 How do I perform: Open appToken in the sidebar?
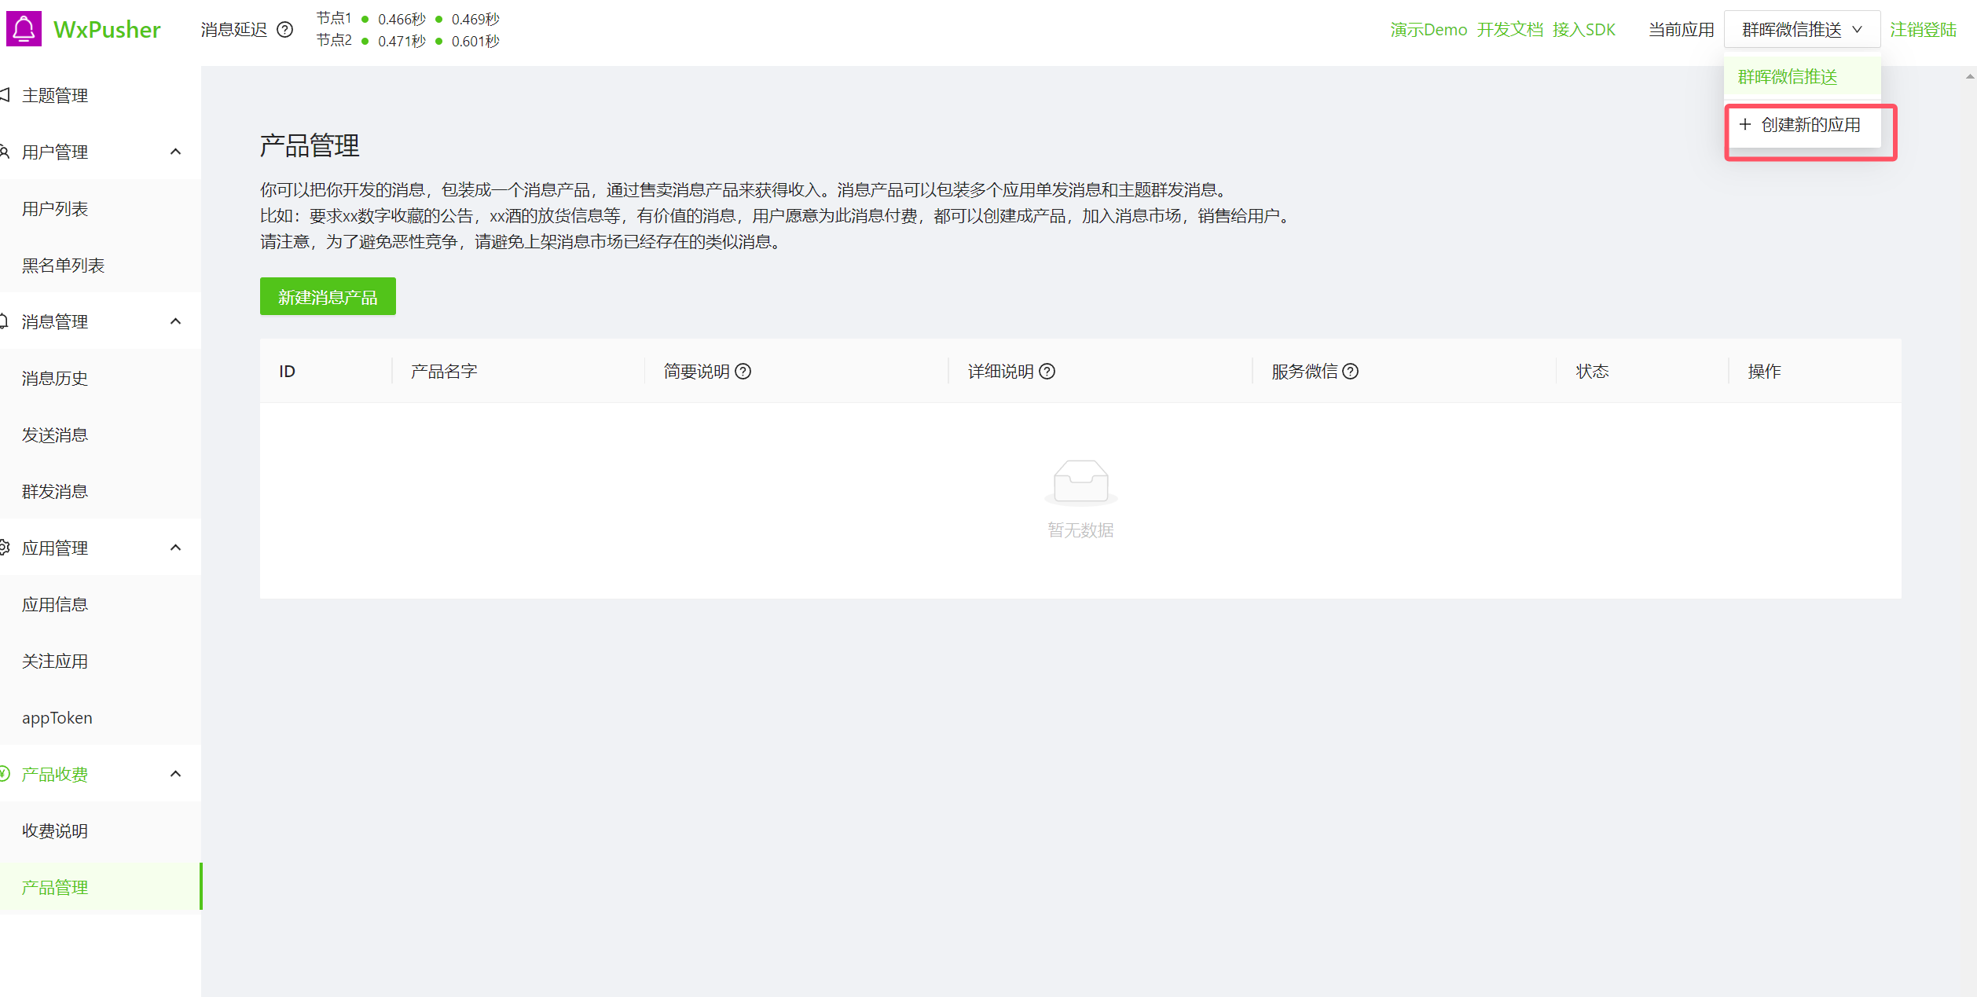pyautogui.click(x=101, y=717)
